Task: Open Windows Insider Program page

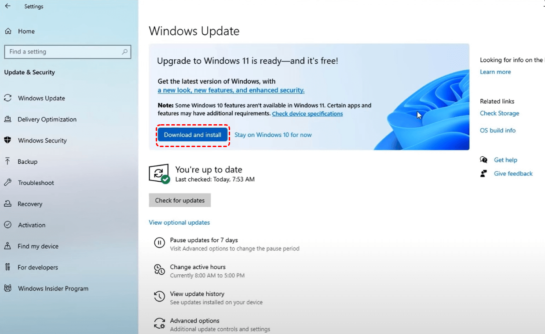Action: 53,288
